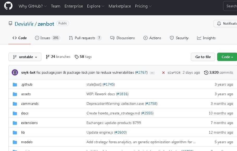The image size is (237, 151).
Task: Click the Notifications bell icon
Action: tap(219, 24)
